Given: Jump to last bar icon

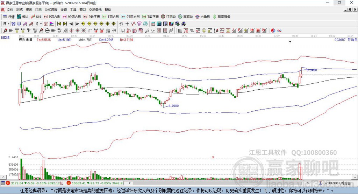Looking at the screenshot, I should coord(65,24).
